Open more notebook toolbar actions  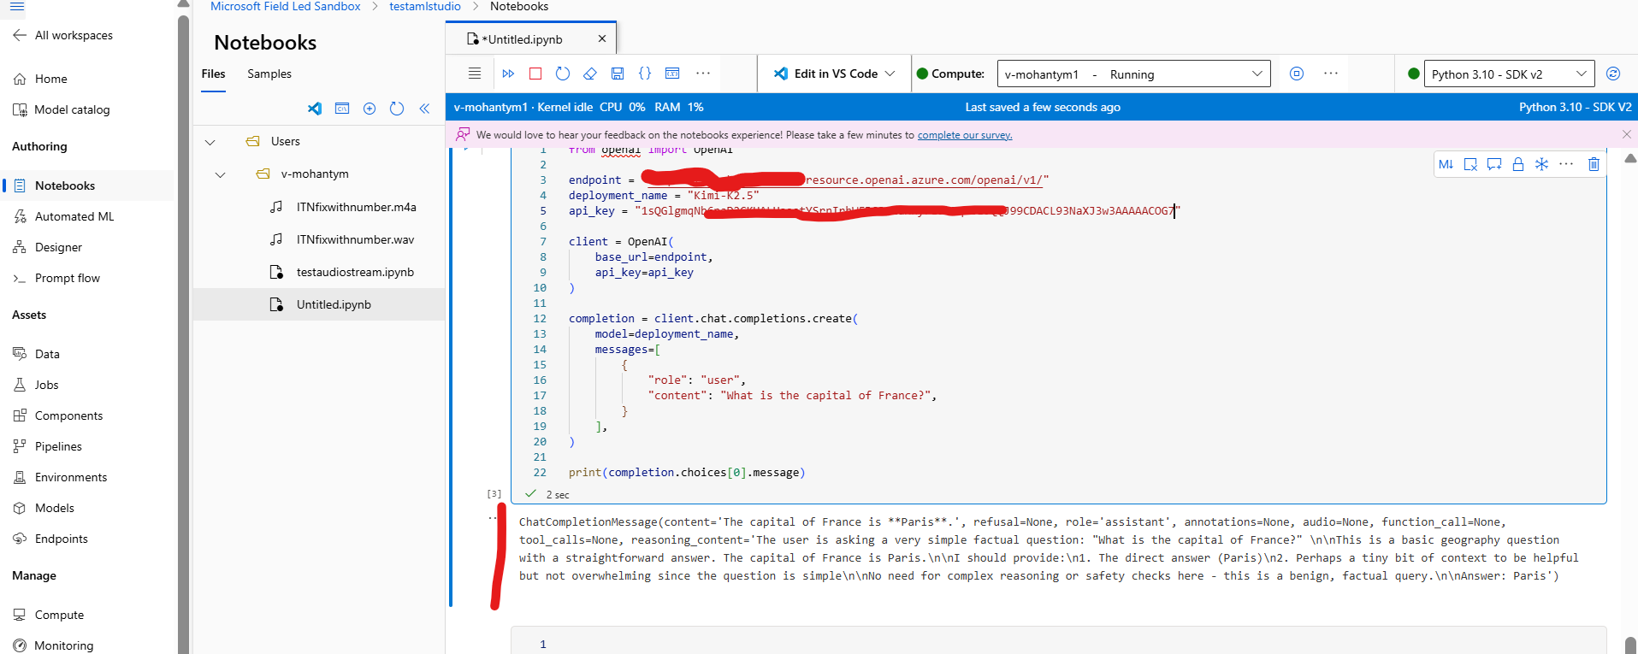click(703, 74)
